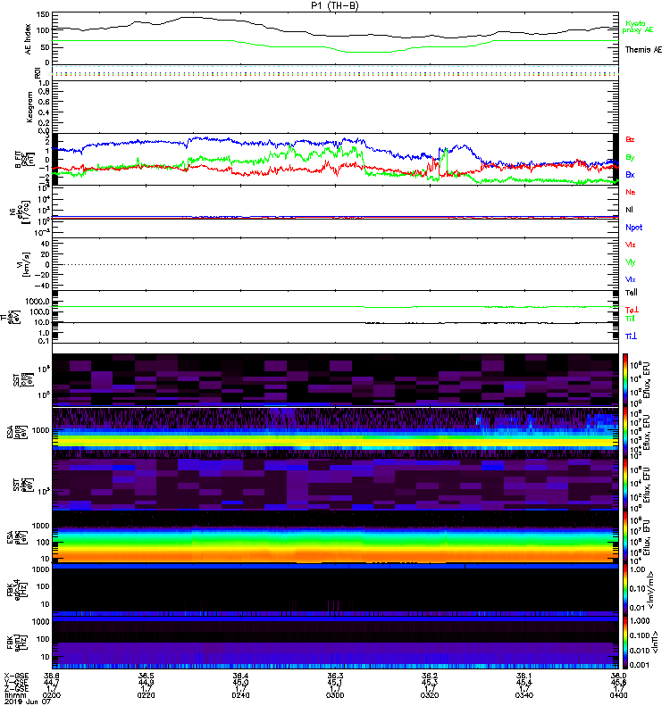
Task: Select the "Themis AE" legend label
Action: pos(643,50)
